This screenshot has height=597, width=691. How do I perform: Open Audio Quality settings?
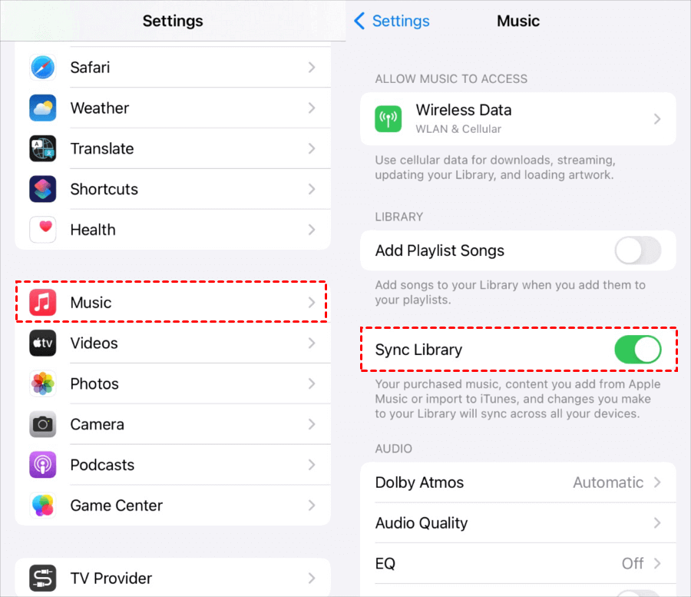point(518,523)
